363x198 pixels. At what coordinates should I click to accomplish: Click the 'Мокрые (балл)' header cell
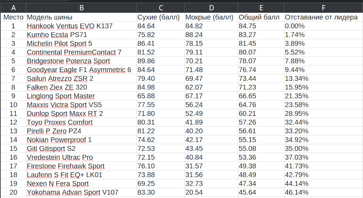coord(211,17)
